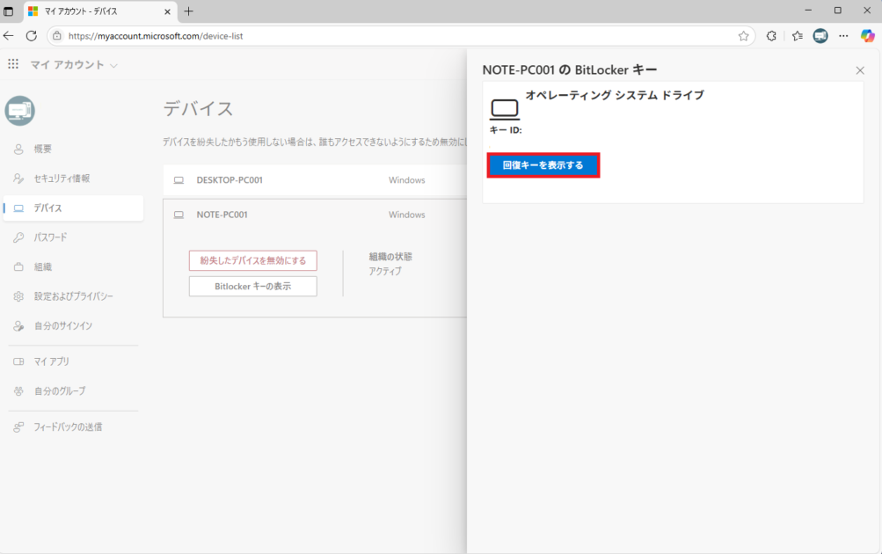Click Bitlocker キーの表示 button
This screenshot has height=554, width=882.
pos(253,287)
